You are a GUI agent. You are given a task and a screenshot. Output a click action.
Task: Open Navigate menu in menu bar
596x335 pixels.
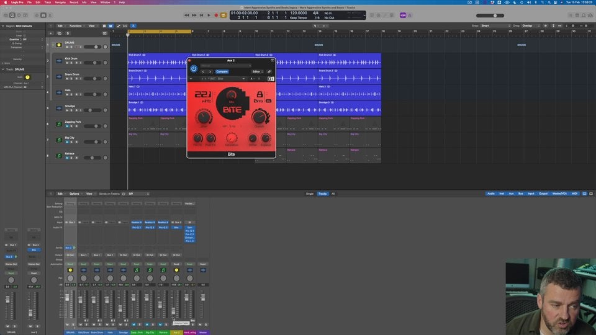60,2
